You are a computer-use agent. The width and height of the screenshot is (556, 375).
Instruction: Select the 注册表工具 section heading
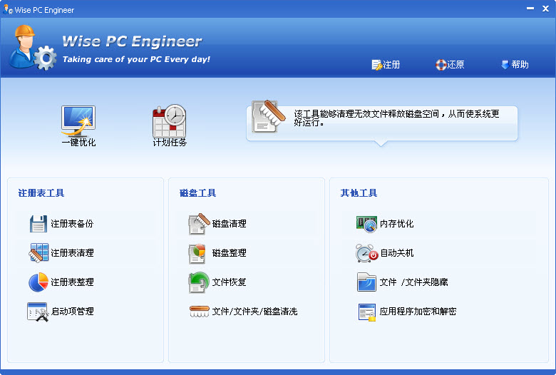tap(41, 193)
